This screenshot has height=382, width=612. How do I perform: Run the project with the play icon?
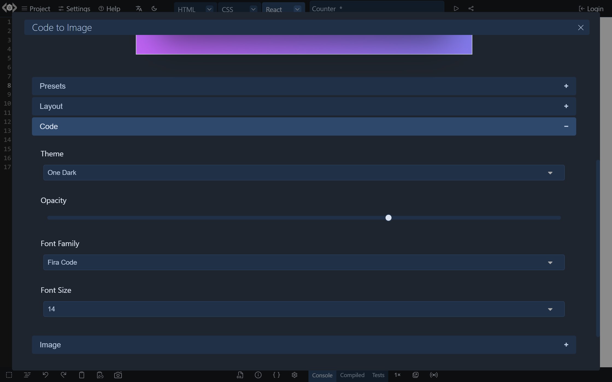pyautogui.click(x=456, y=8)
